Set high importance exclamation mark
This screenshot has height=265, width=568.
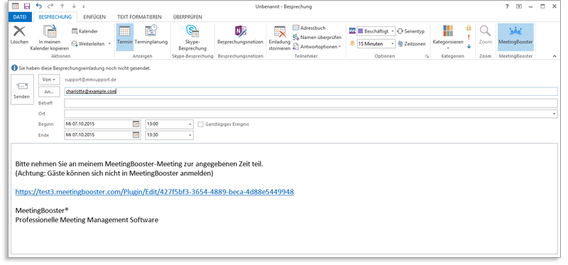[469, 37]
